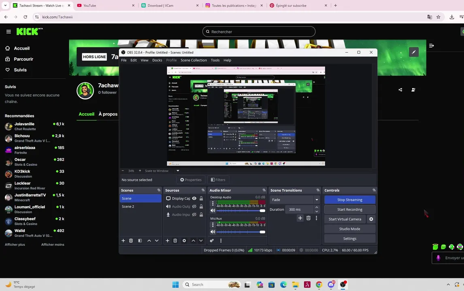Open OBS Tools menu
Screen dimensions: 464x291
[215, 60]
